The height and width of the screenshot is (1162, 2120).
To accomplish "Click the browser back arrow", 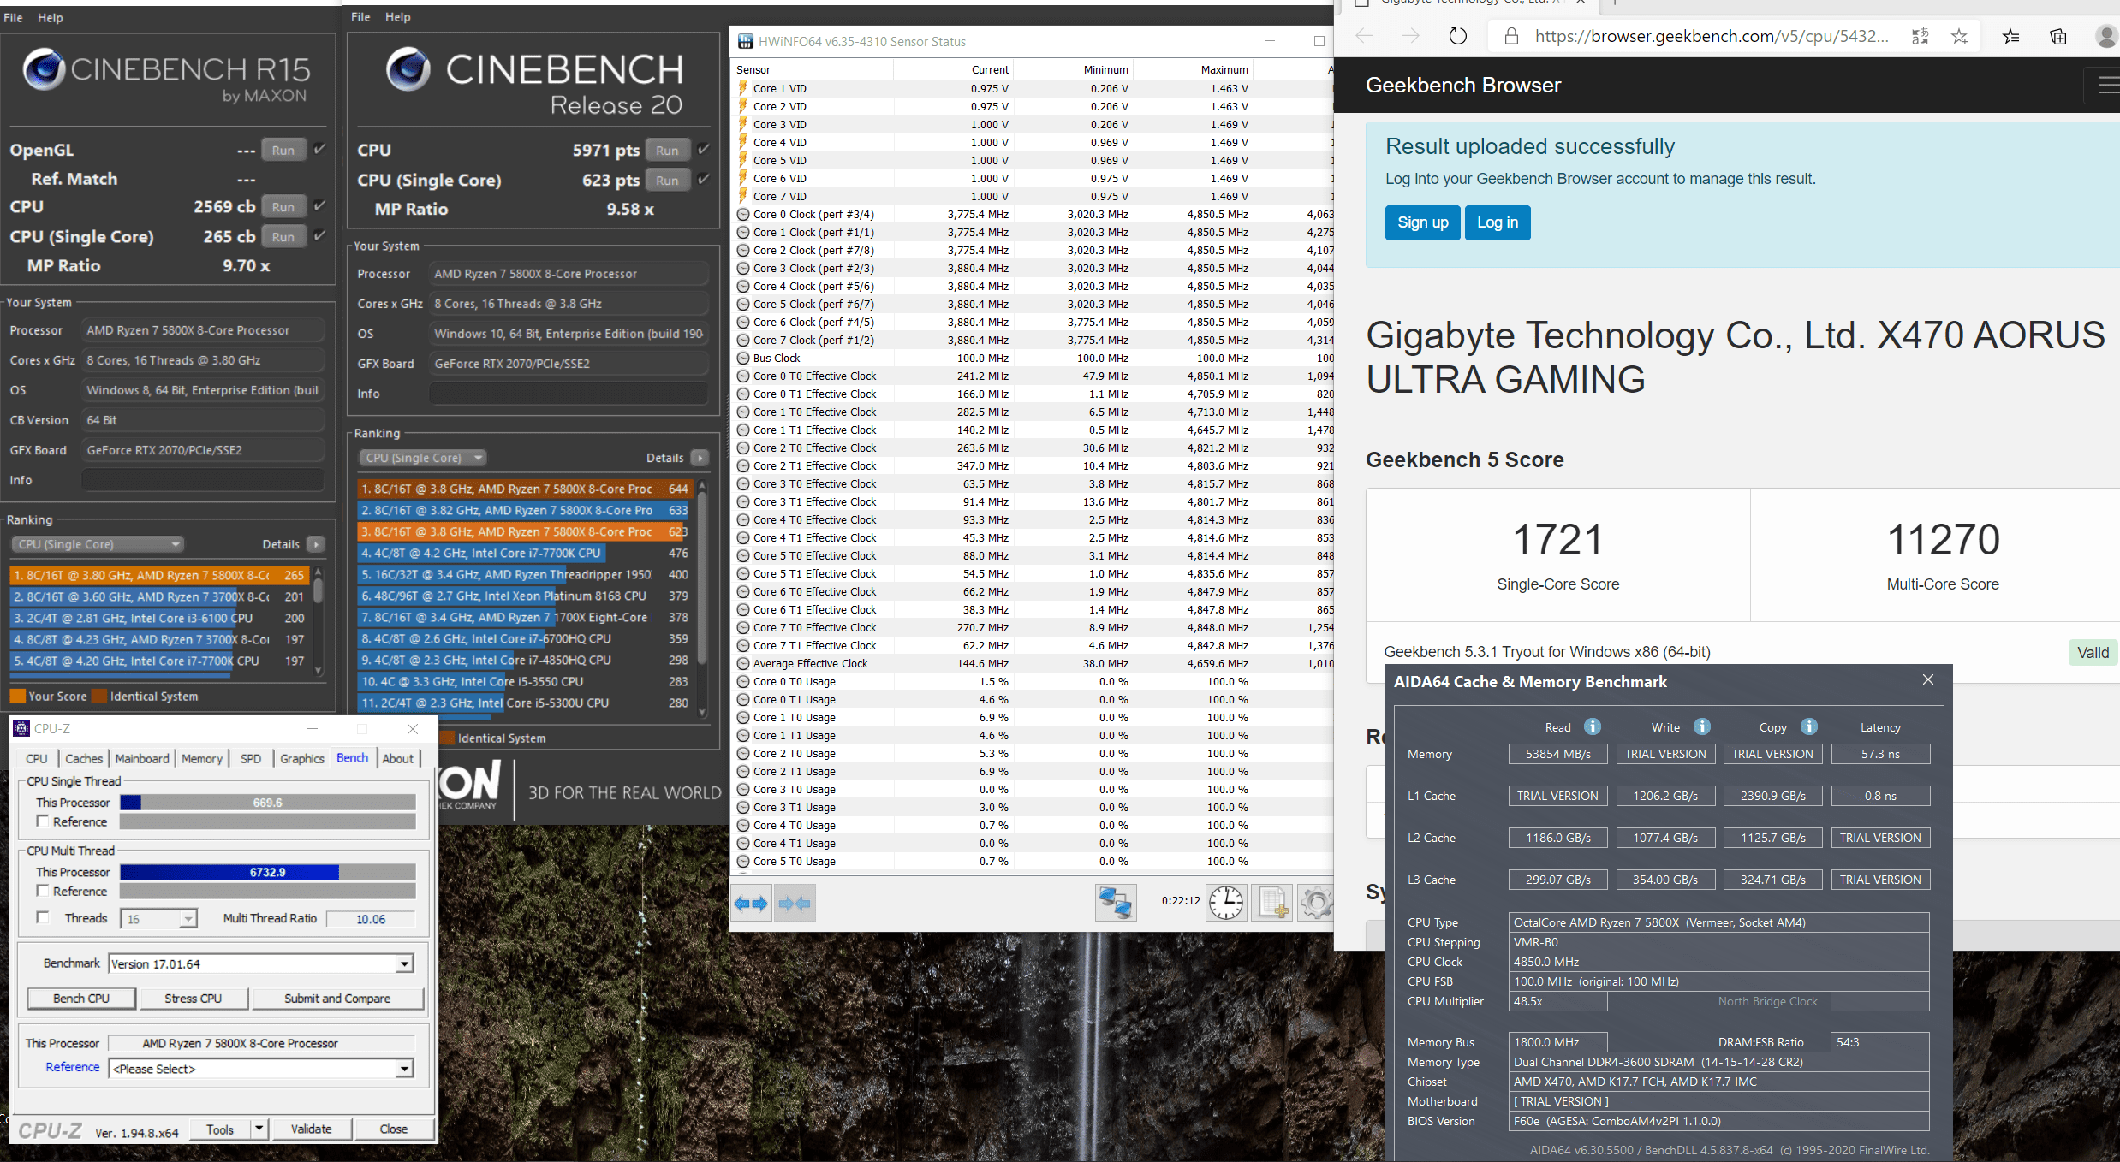I will pyautogui.click(x=1364, y=36).
